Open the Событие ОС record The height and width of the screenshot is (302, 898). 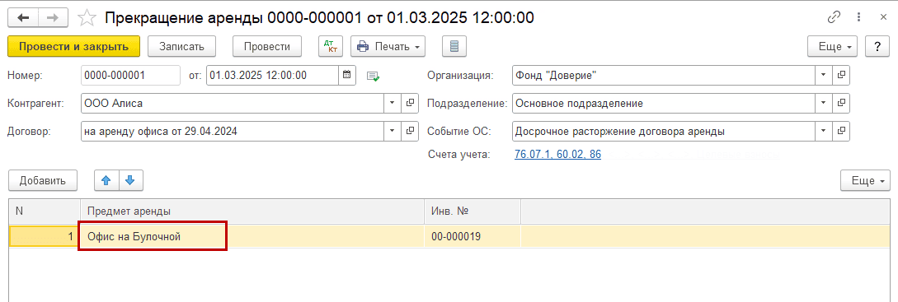[842, 131]
